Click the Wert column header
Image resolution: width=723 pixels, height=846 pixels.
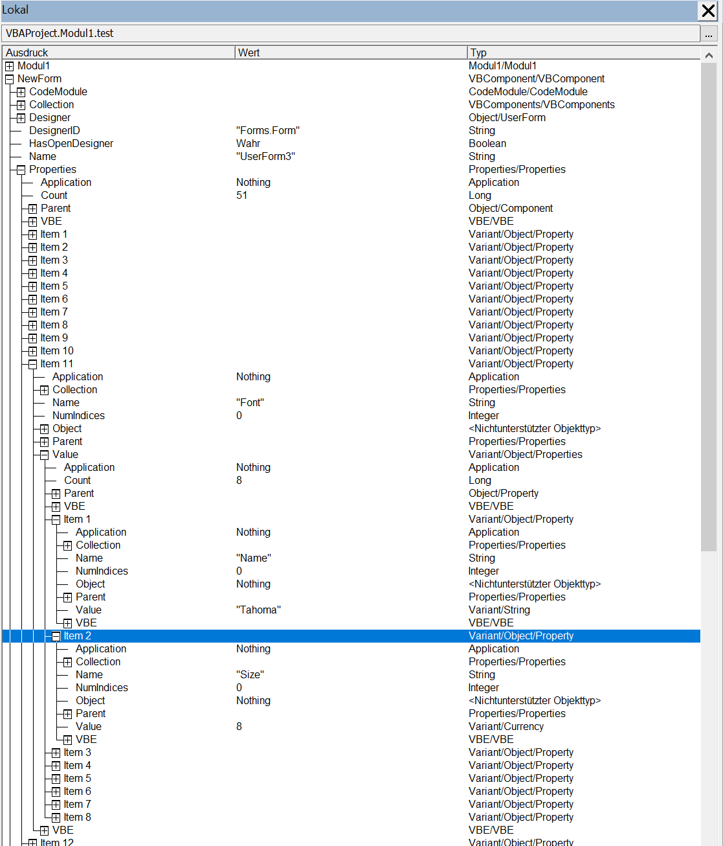tap(351, 52)
